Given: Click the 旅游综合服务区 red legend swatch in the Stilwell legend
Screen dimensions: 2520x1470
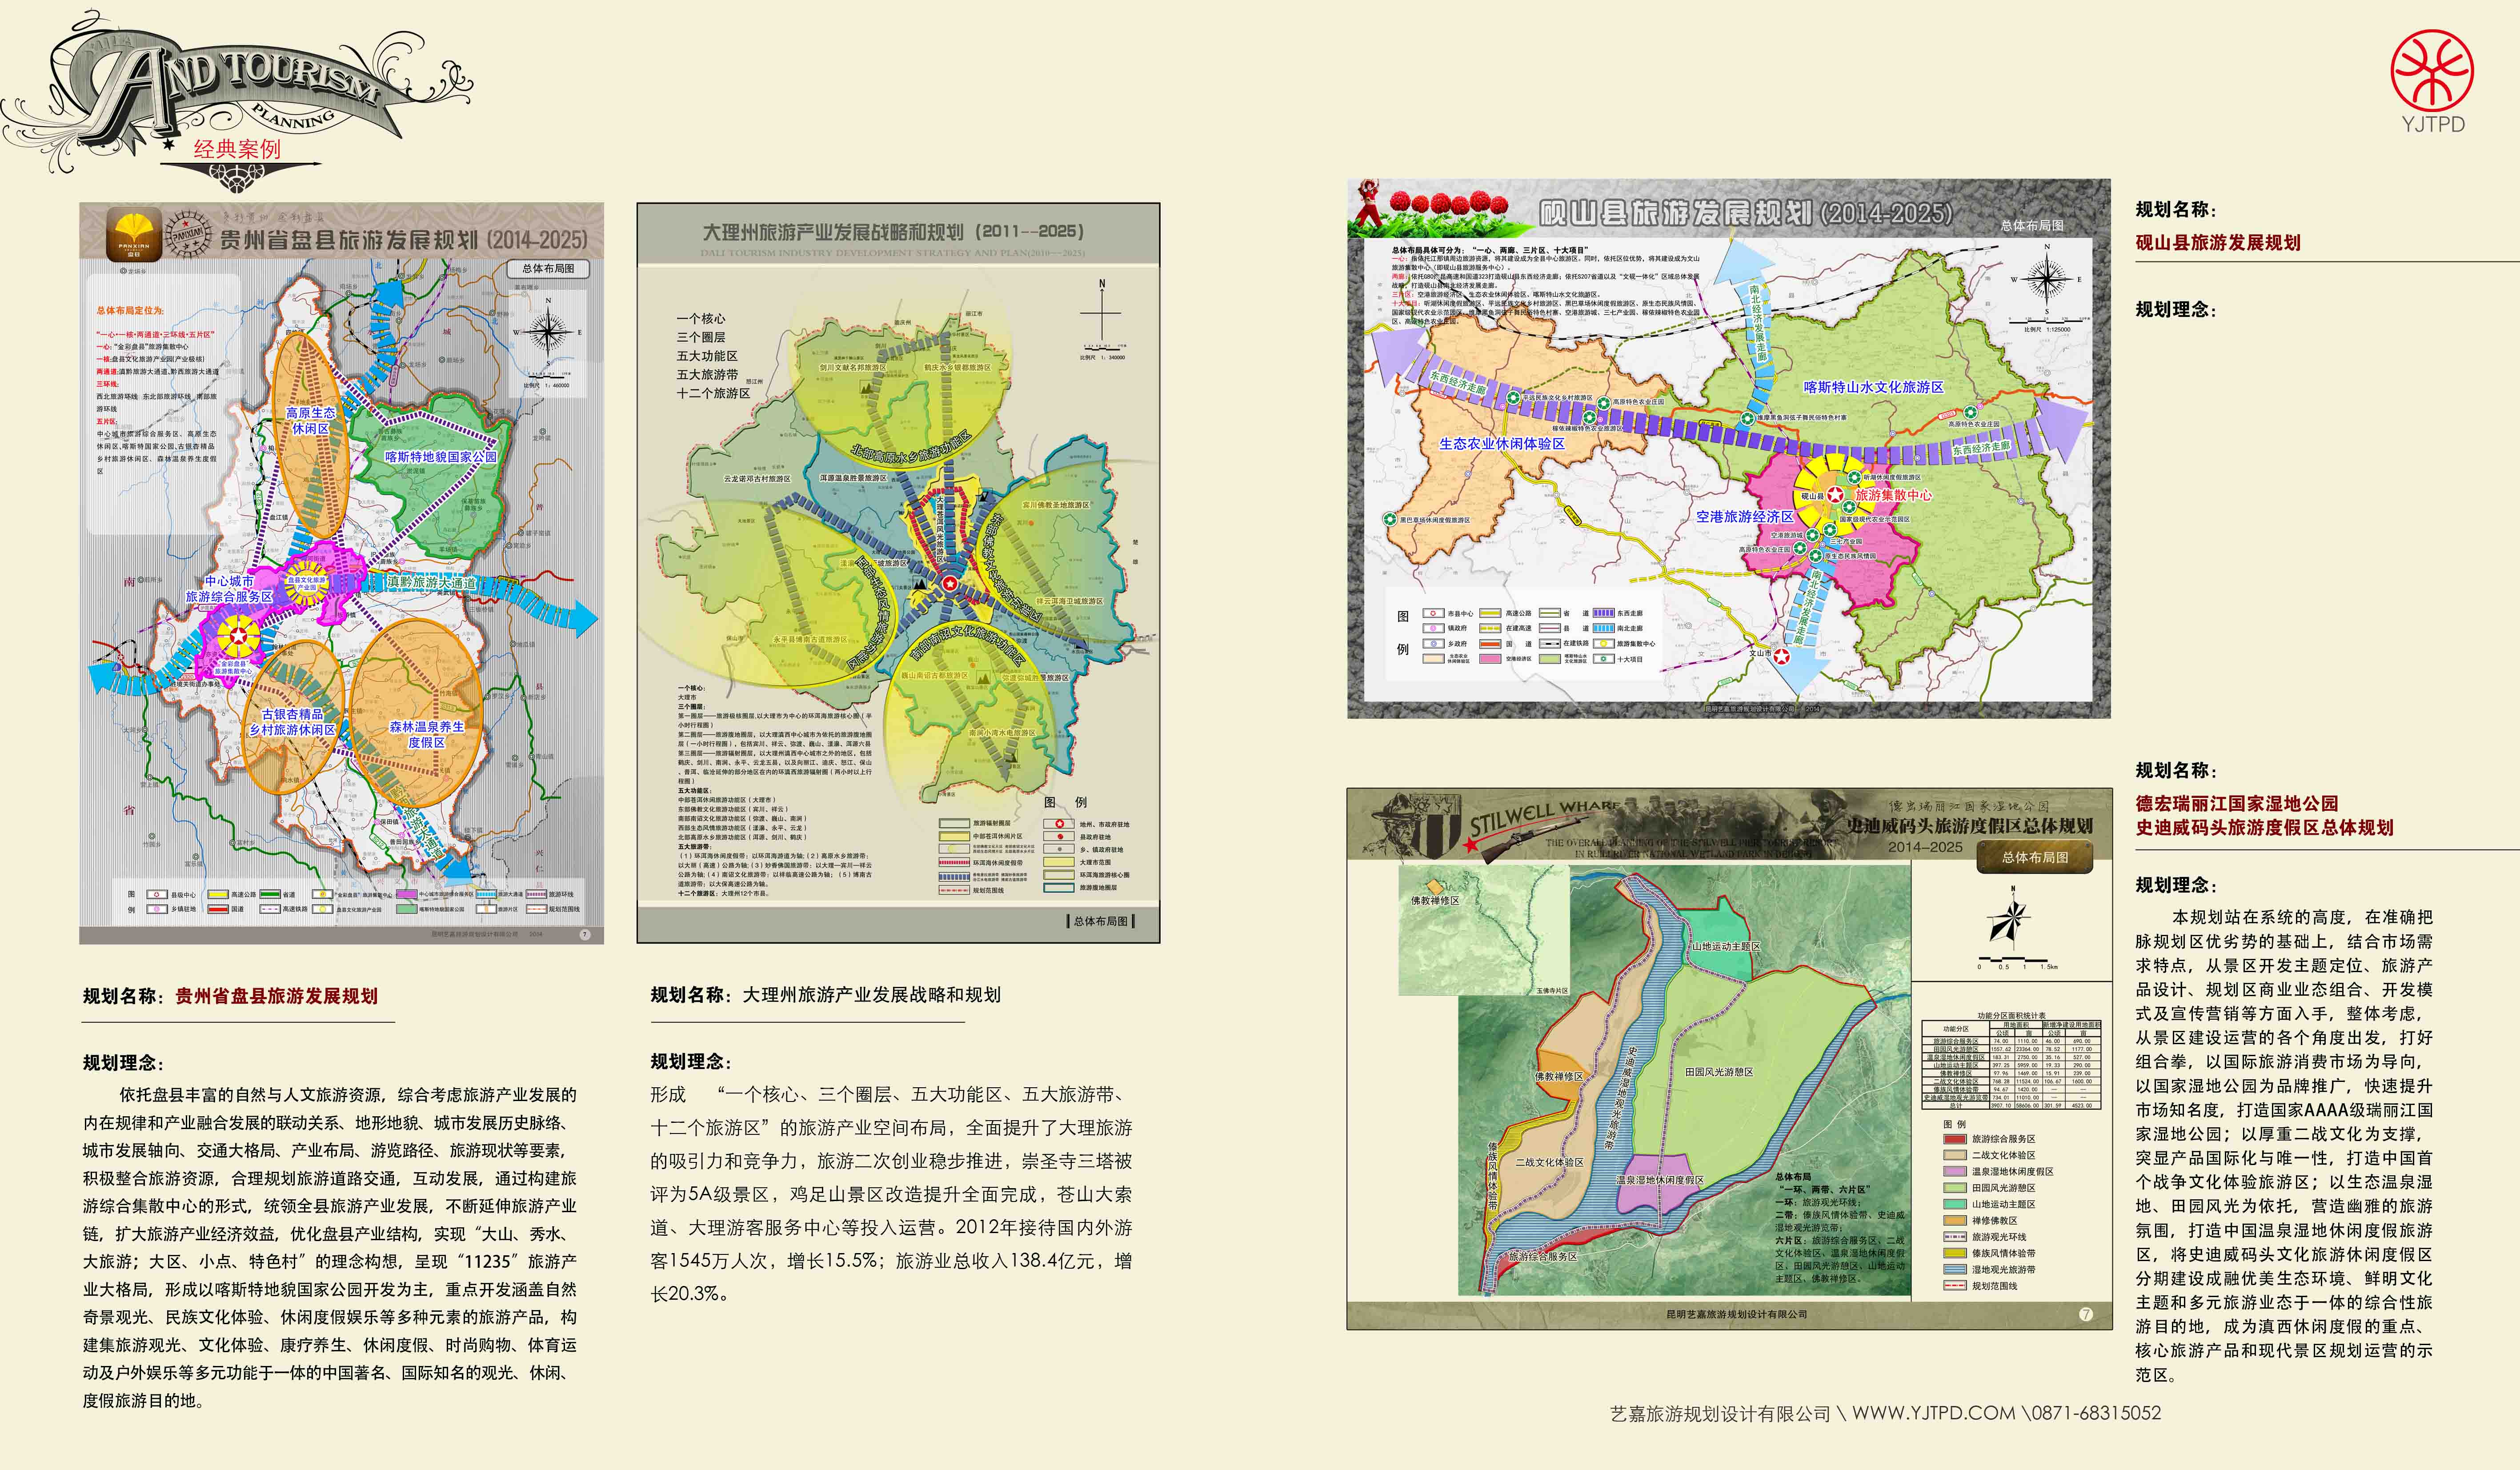Looking at the screenshot, I should coord(1954,1139).
